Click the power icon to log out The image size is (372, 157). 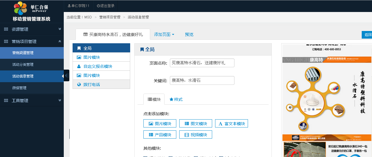98,6
